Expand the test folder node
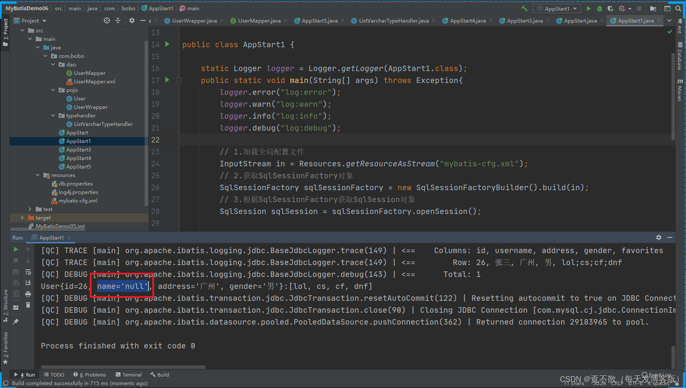This screenshot has width=686, height=388. (x=29, y=209)
